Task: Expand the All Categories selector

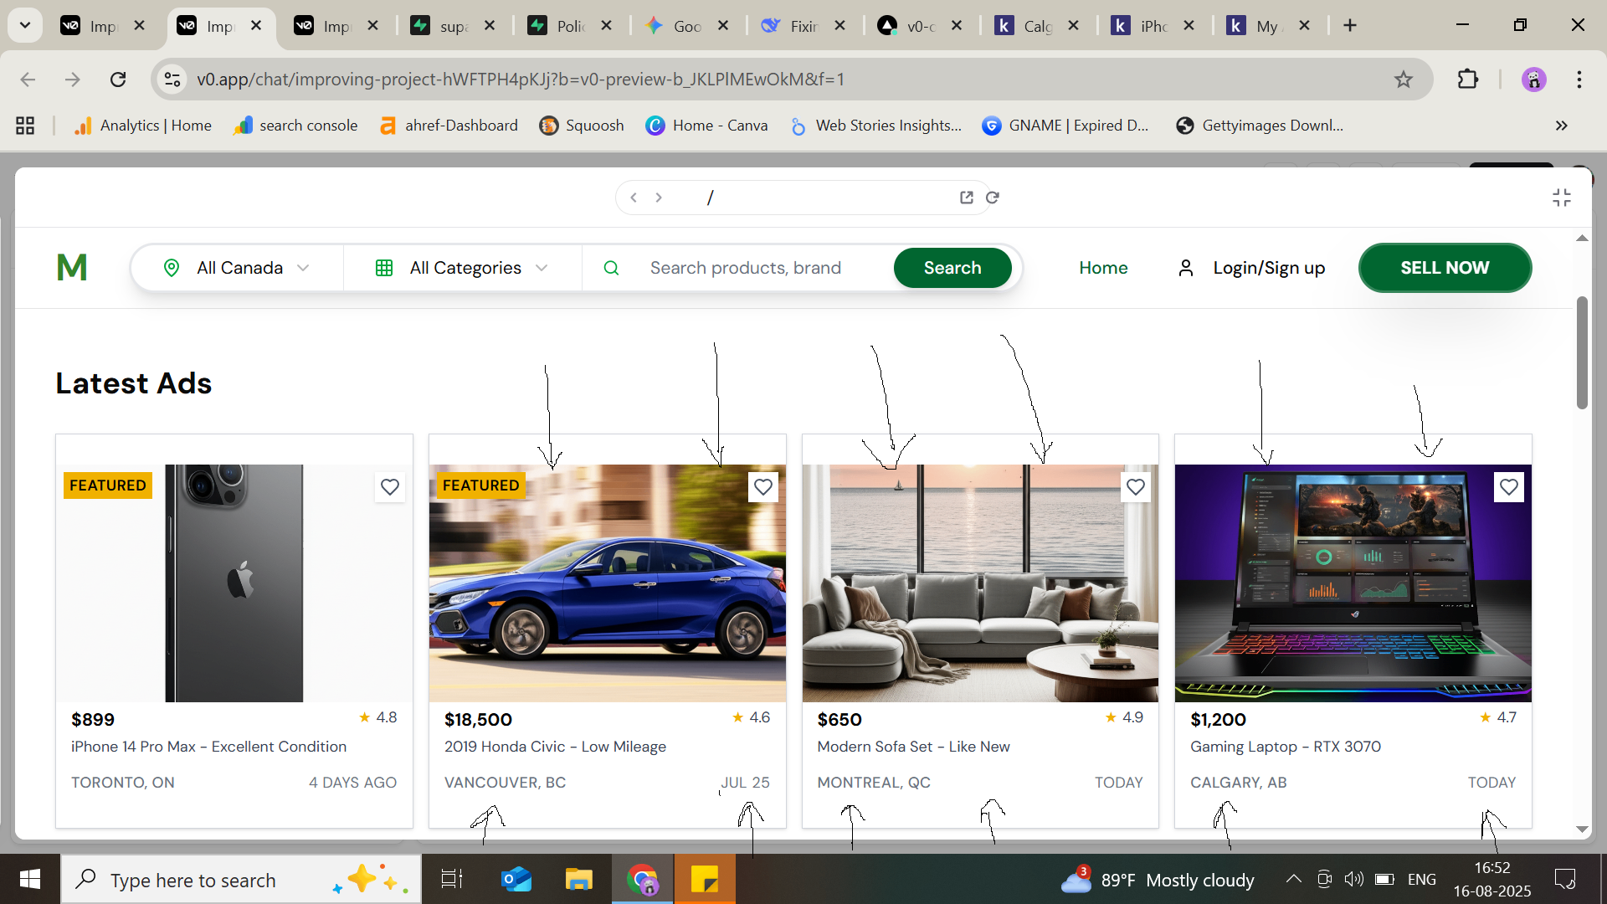Action: [462, 267]
